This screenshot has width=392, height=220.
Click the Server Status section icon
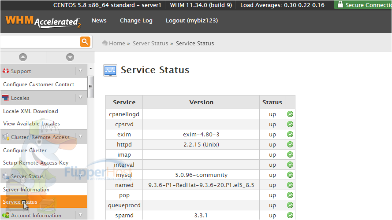(6, 176)
